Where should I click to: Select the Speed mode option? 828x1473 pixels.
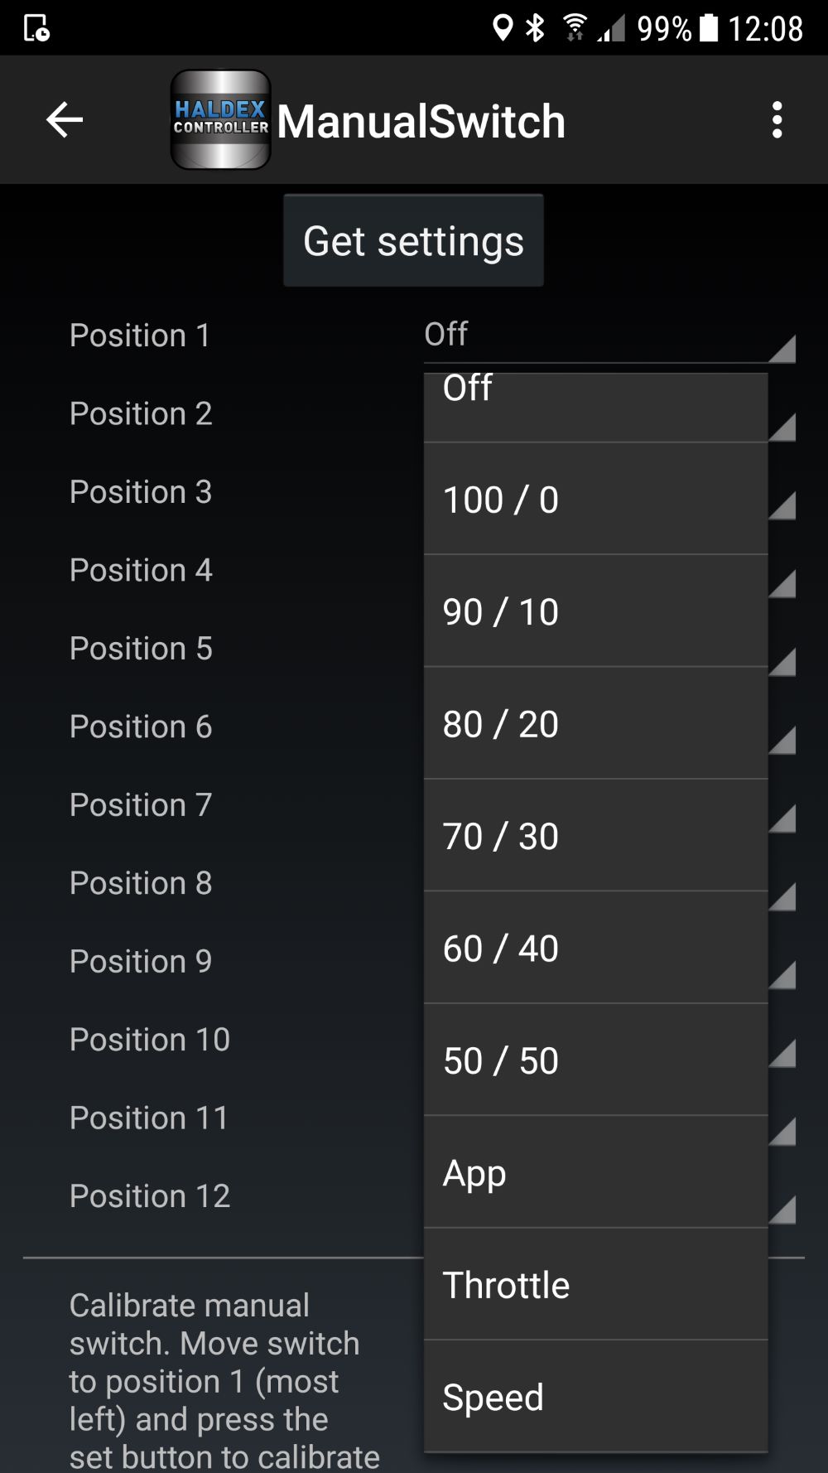(595, 1398)
